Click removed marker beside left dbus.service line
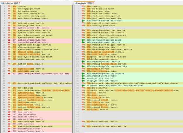The height and width of the screenshot is (133, 183). point(9,112)
